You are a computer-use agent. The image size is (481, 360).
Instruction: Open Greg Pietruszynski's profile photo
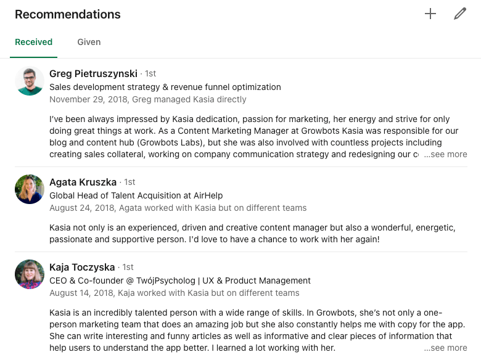(x=30, y=81)
